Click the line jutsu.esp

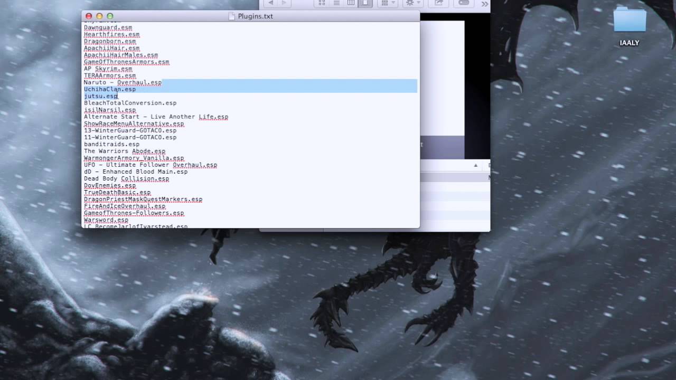tap(100, 96)
